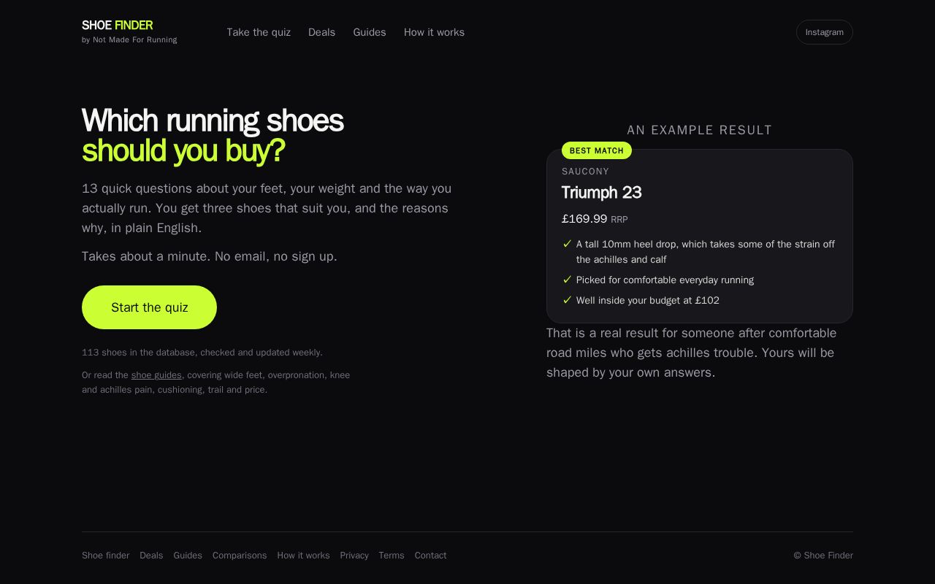Click the 'by Not Made For Running' tagline
935x584 pixels.
pyautogui.click(x=129, y=39)
